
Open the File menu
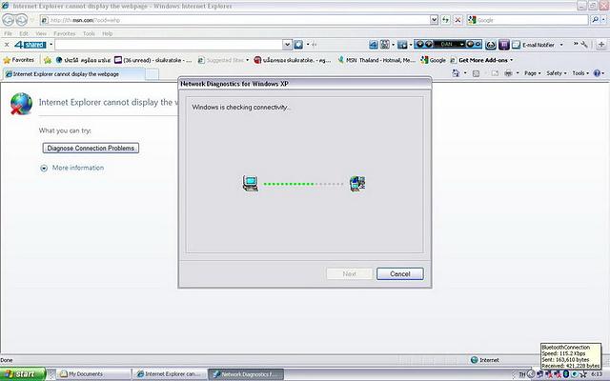[x=8, y=34]
